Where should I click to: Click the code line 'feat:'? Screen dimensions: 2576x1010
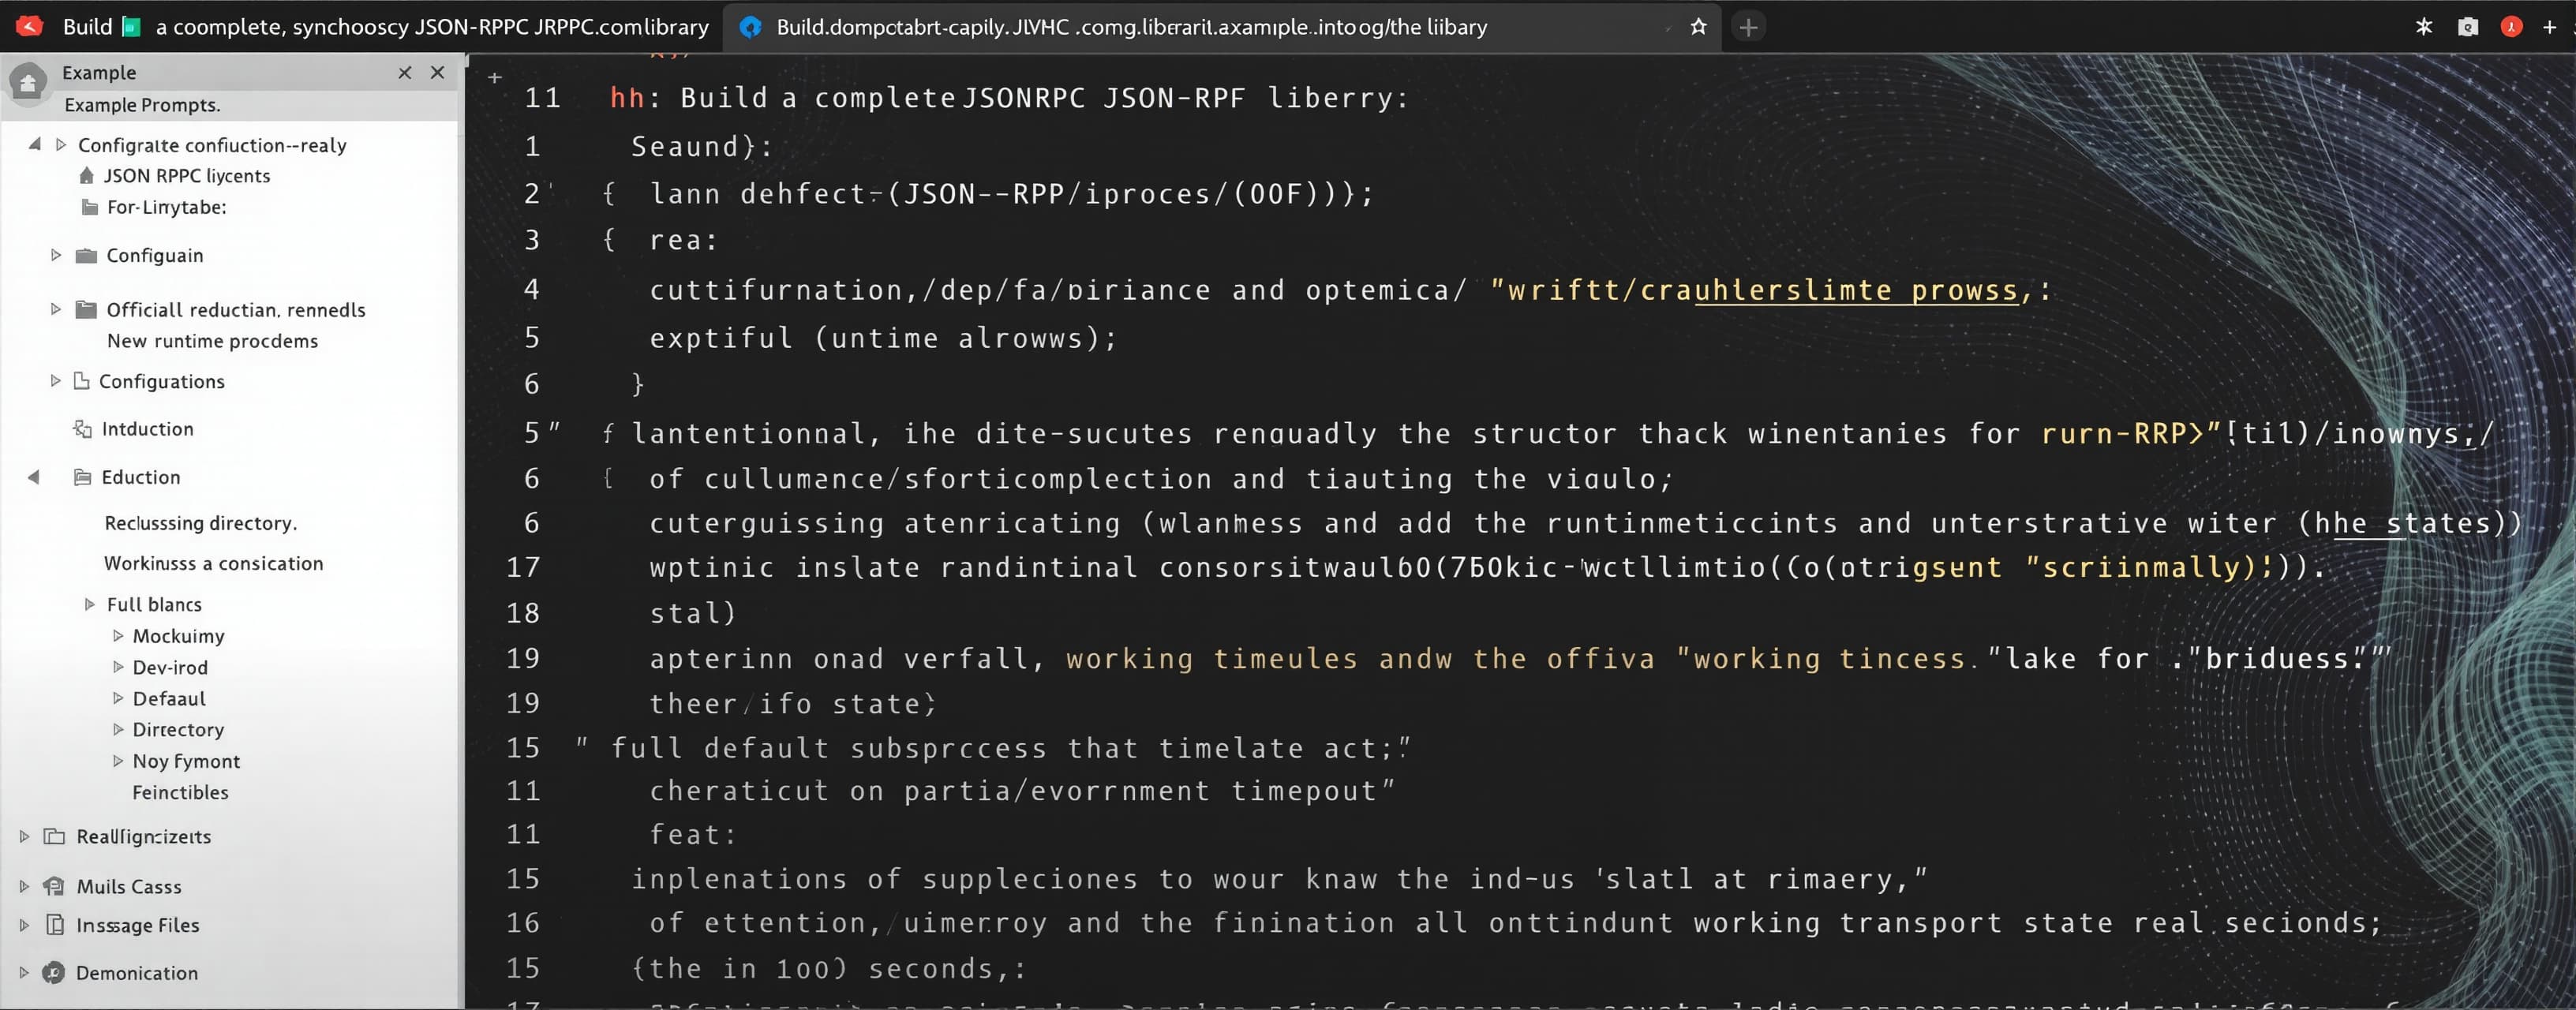[x=693, y=834]
